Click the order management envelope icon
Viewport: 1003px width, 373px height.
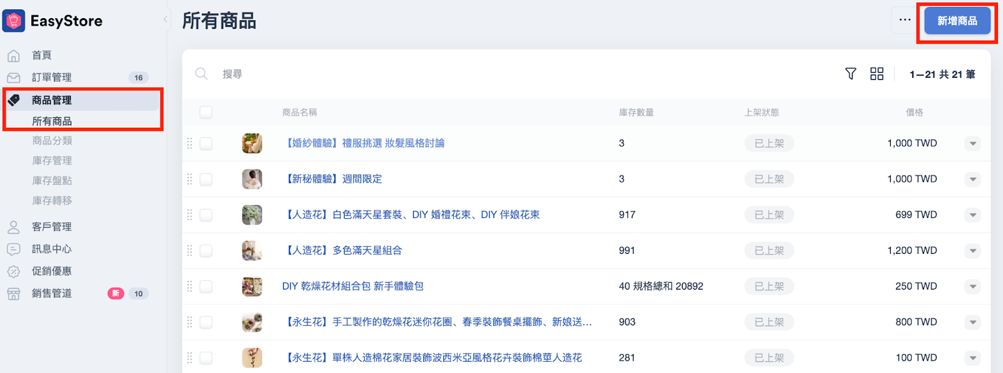click(14, 78)
